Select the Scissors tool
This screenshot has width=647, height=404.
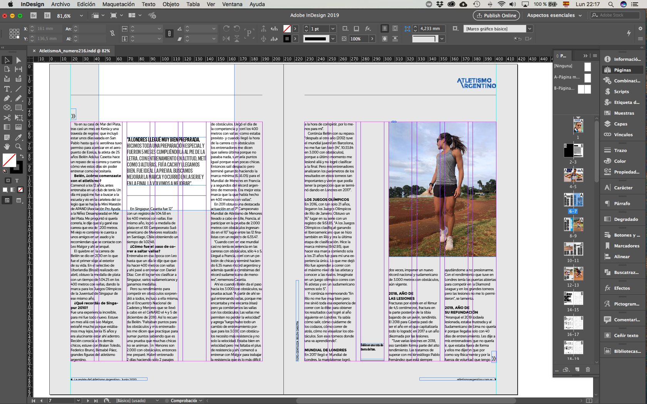pos(7,117)
